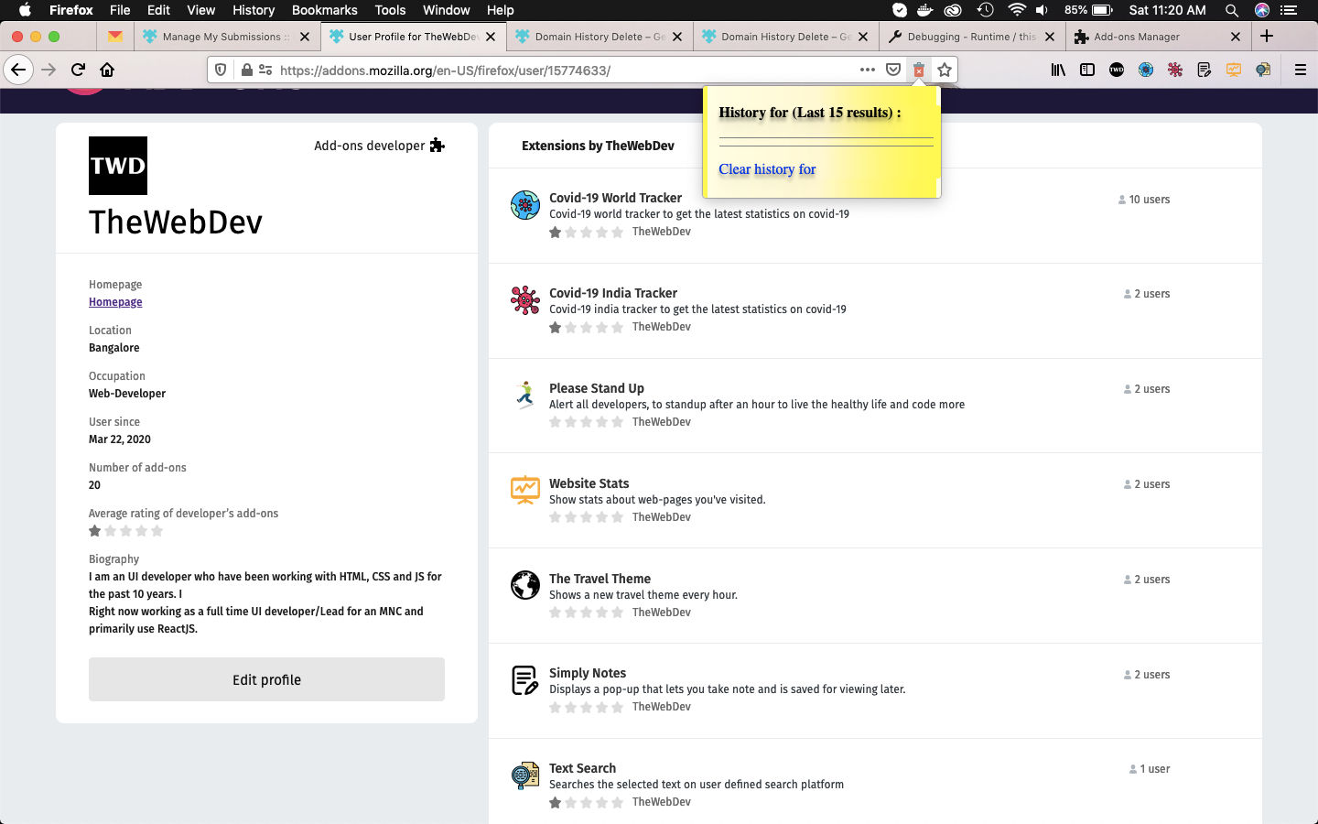Open the Text Search toolbar icon
This screenshot has height=824, width=1318.
[x=1263, y=70]
